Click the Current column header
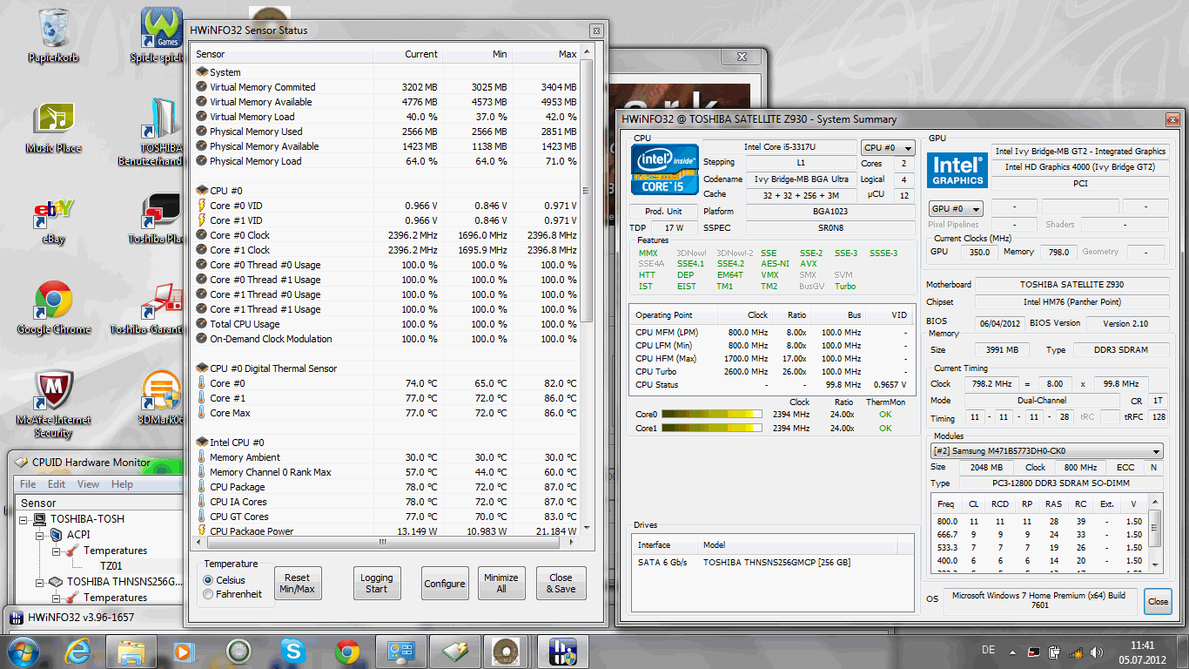This screenshot has height=669, width=1189. click(407, 54)
